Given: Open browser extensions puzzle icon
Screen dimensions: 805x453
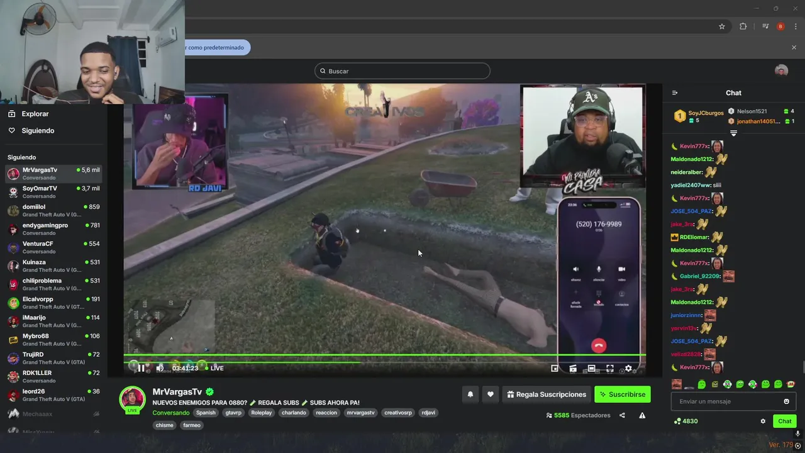Looking at the screenshot, I should click(x=743, y=26).
